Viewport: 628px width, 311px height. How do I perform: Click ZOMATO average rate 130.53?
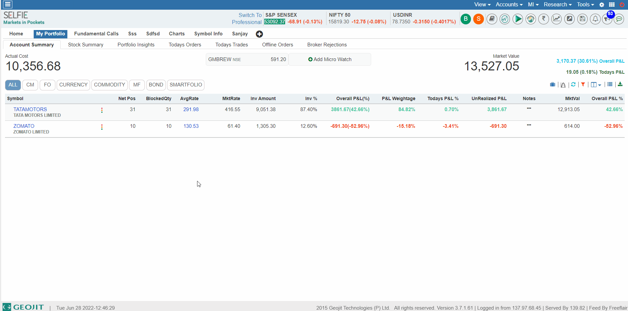tap(191, 126)
